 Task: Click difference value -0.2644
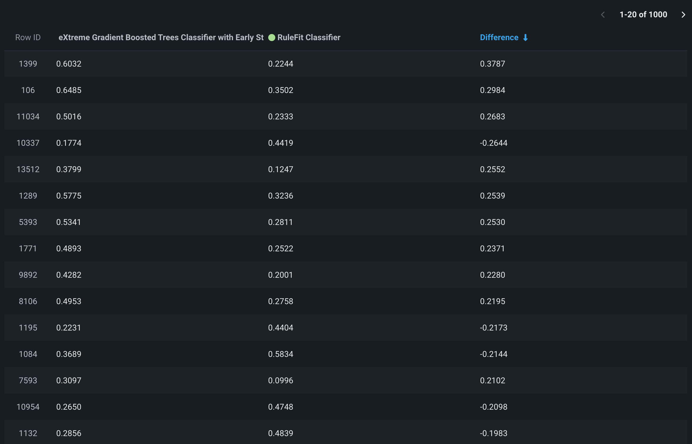494,143
